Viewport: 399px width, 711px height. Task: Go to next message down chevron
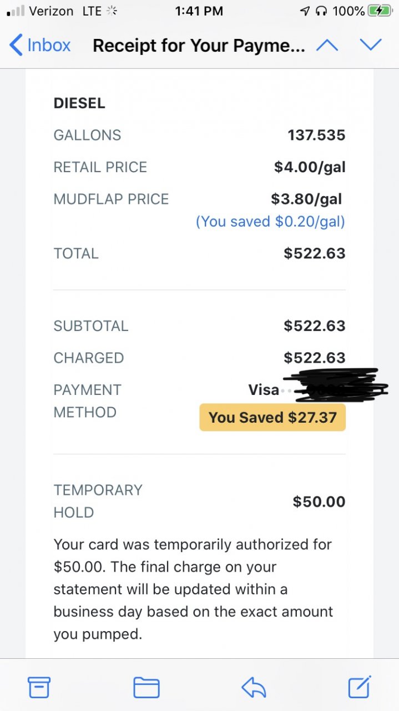coord(370,45)
